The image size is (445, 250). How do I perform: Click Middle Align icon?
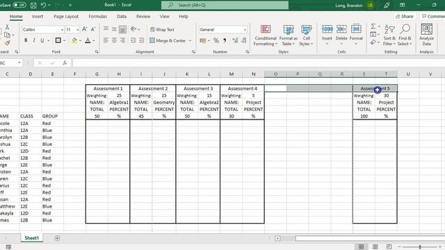[114, 29]
